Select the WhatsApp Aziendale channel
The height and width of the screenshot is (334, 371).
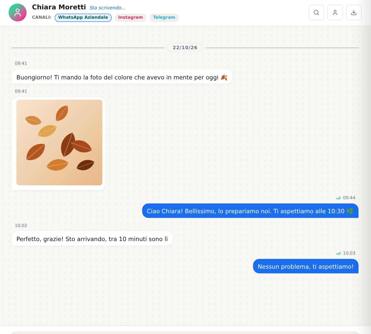pos(83,17)
